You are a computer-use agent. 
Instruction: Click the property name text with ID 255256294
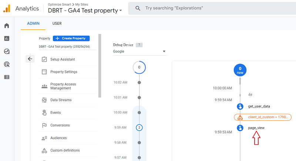click(64, 47)
